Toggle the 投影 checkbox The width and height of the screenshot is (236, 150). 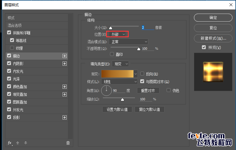click(x=9, y=117)
